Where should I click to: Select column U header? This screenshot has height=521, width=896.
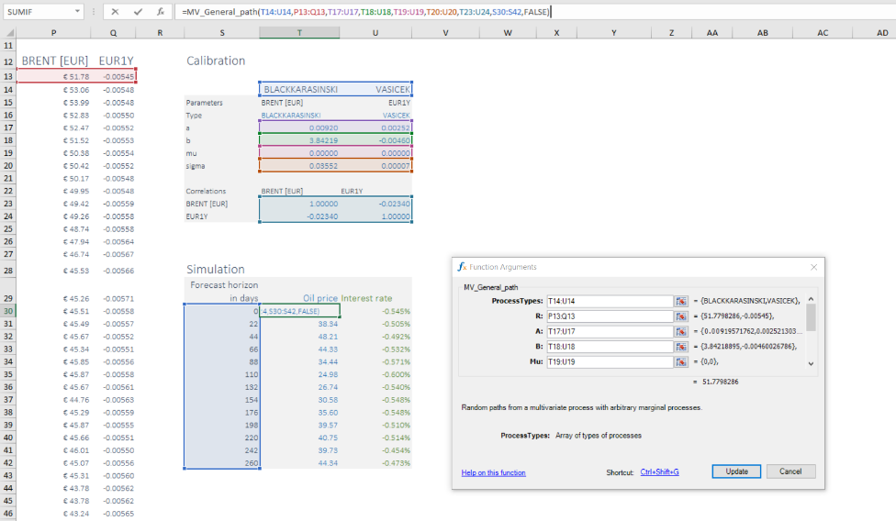(375, 33)
